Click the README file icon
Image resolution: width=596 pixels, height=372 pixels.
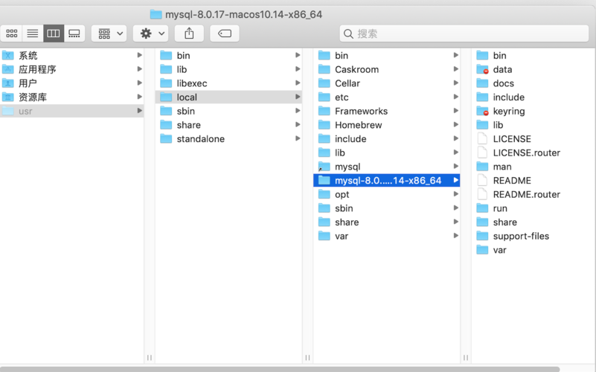[482, 180]
